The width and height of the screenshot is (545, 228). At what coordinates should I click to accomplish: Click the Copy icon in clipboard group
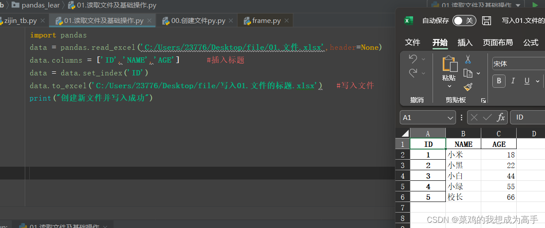(468, 73)
